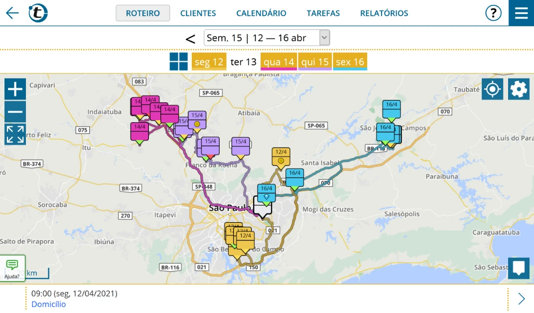Go to previous week arrow
Screen dimensions: 534x313
[x=190, y=39]
